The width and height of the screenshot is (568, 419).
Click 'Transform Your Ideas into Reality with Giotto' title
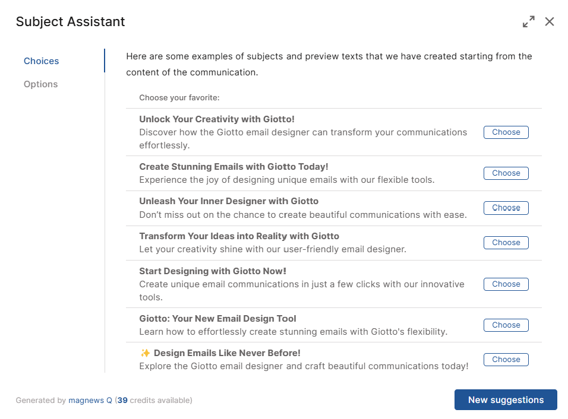click(239, 236)
